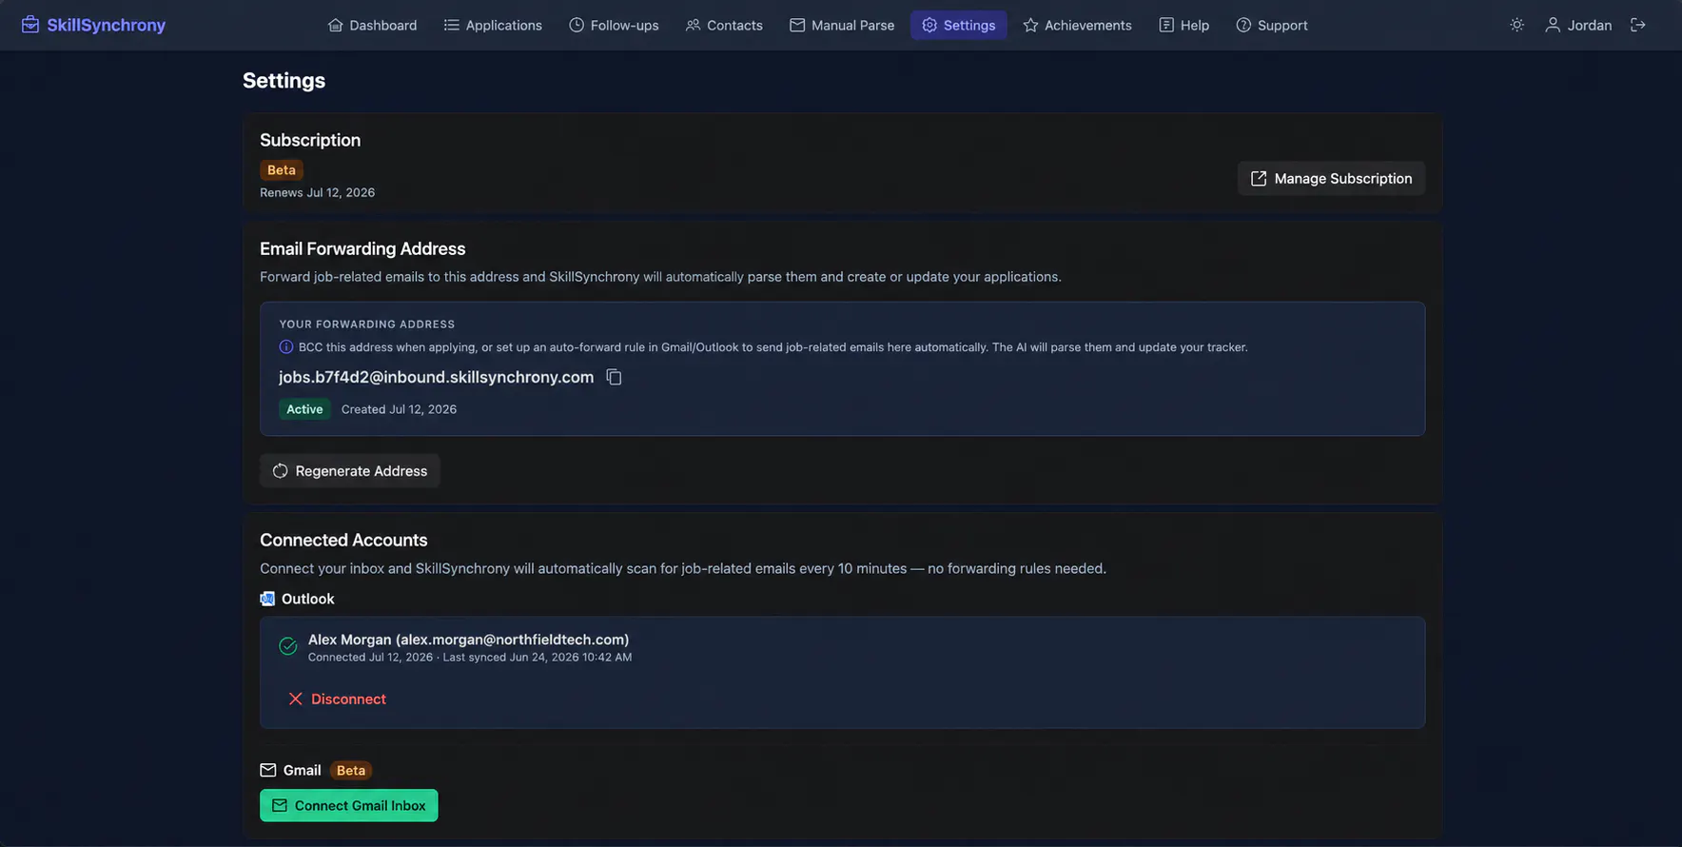This screenshot has width=1682, height=847.
Task: Go to Support
Action: coord(1271,25)
